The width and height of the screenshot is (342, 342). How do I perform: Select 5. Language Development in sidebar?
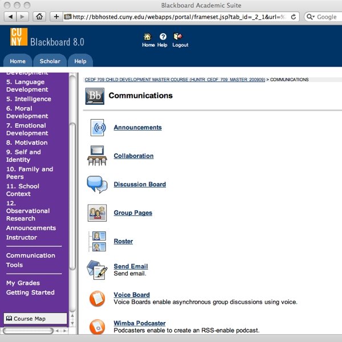click(27, 85)
